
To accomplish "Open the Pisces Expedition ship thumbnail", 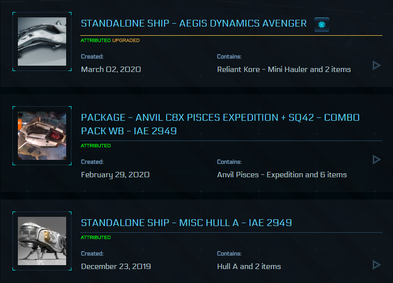I will point(42,136).
